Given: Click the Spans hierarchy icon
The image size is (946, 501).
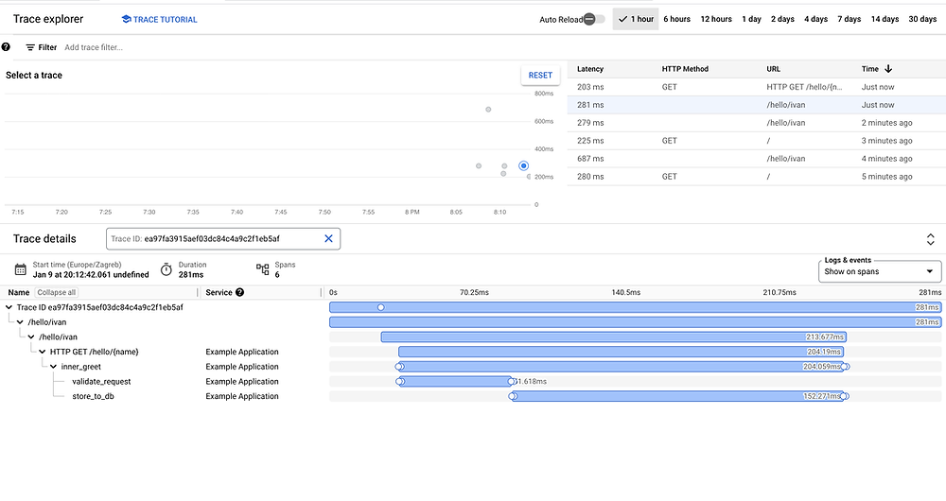Looking at the screenshot, I should click(262, 269).
